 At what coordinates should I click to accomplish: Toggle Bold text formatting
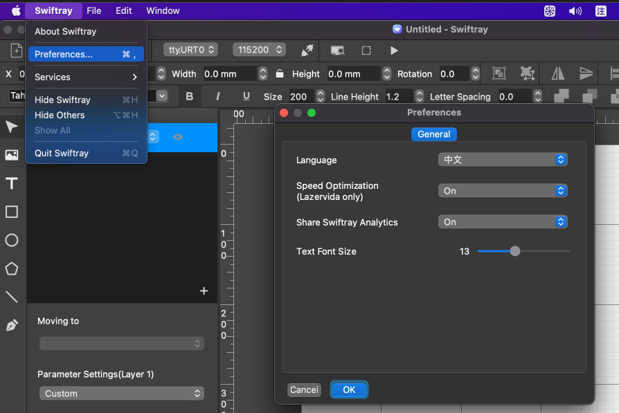[x=190, y=96]
